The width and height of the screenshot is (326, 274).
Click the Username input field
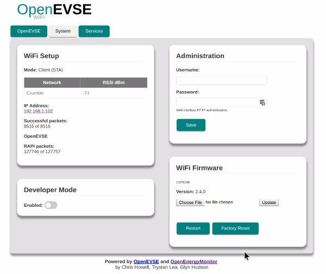(222, 80)
